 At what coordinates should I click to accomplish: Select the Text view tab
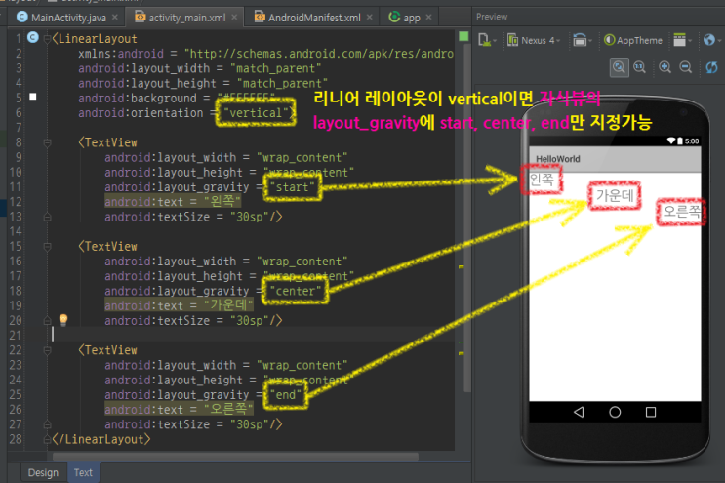tap(83, 472)
